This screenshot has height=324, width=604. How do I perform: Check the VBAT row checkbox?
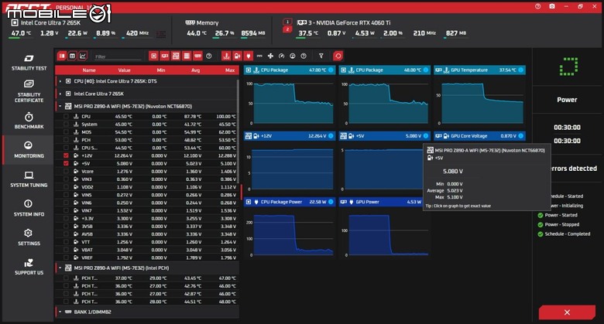click(x=66, y=250)
